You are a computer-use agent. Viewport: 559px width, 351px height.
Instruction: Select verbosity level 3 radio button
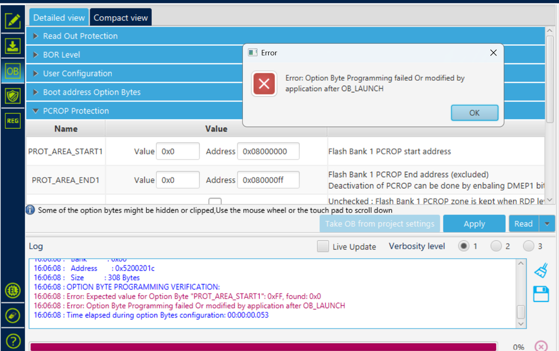(x=528, y=246)
